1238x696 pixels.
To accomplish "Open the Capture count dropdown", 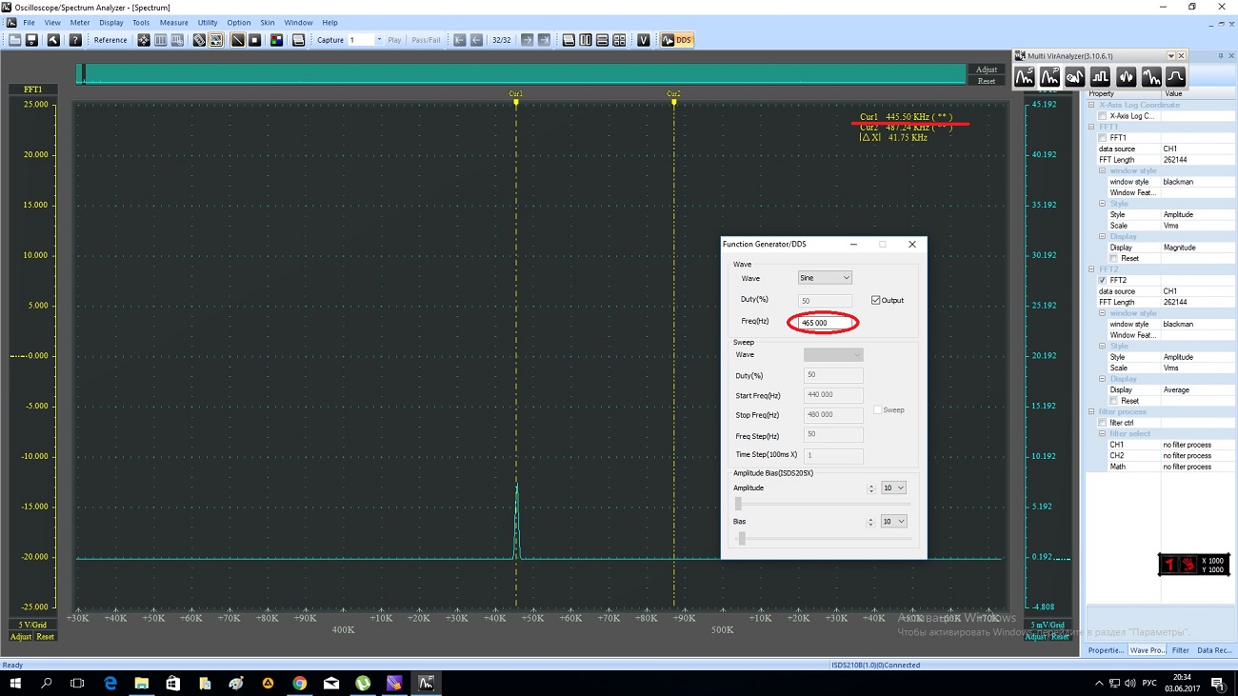I will pyautogui.click(x=379, y=40).
